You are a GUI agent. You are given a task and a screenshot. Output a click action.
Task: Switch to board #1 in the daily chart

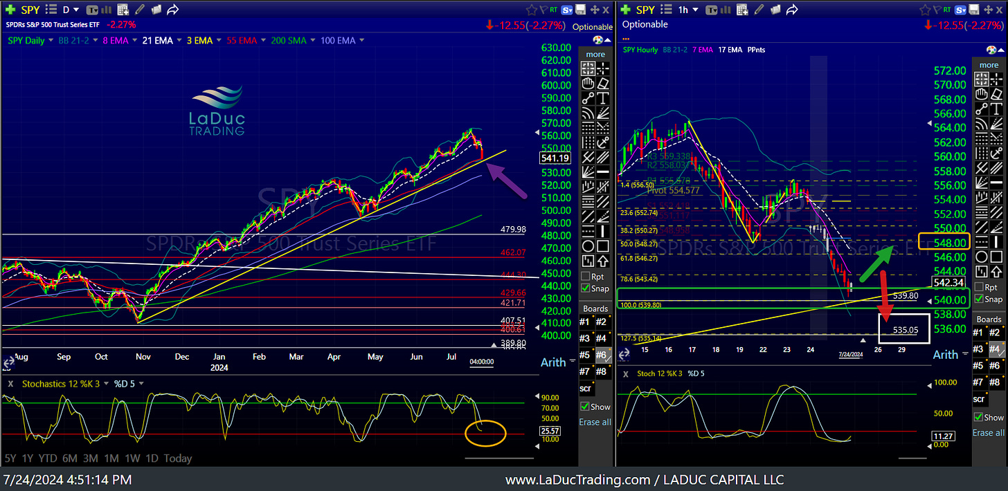[x=586, y=322]
